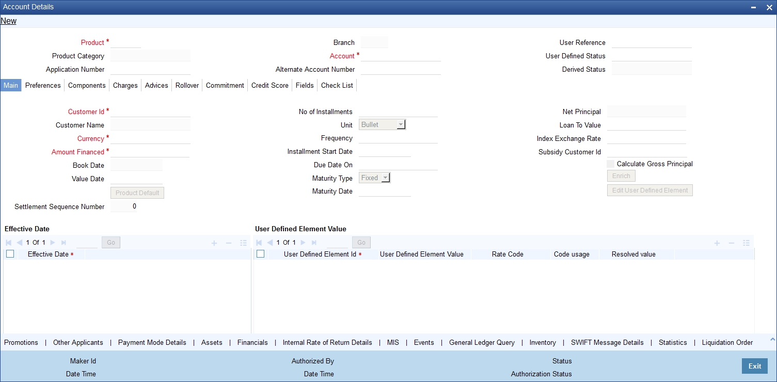Click the New link
Image resolution: width=777 pixels, height=382 pixels.
click(x=9, y=21)
